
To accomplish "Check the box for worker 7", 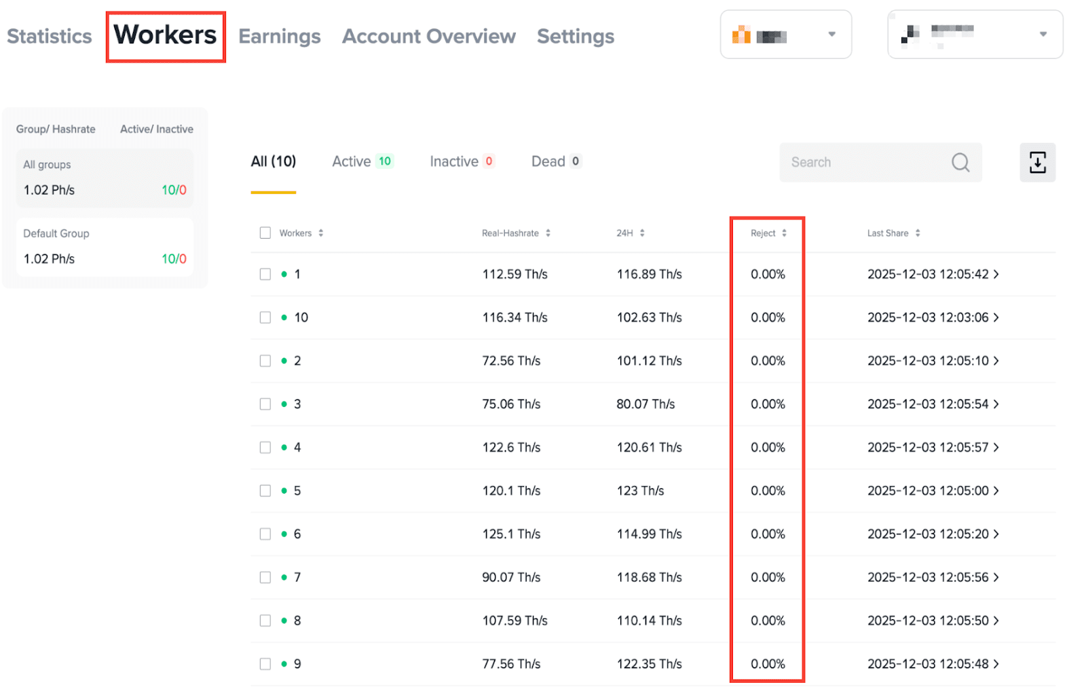I will click(x=265, y=577).
